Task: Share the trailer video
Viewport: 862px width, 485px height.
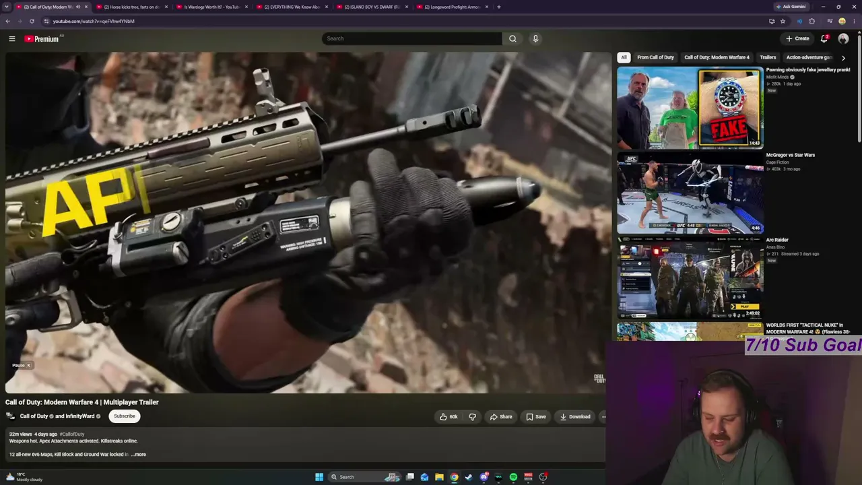Action: click(501, 417)
